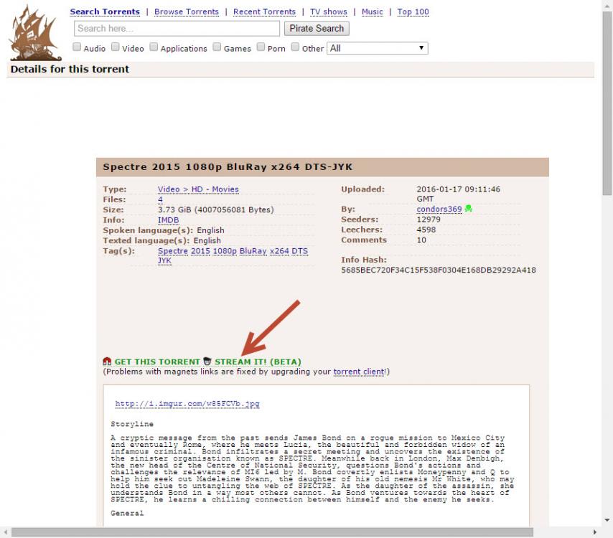
Task: Click the green skull icon next to condors369
Action: pos(469,209)
